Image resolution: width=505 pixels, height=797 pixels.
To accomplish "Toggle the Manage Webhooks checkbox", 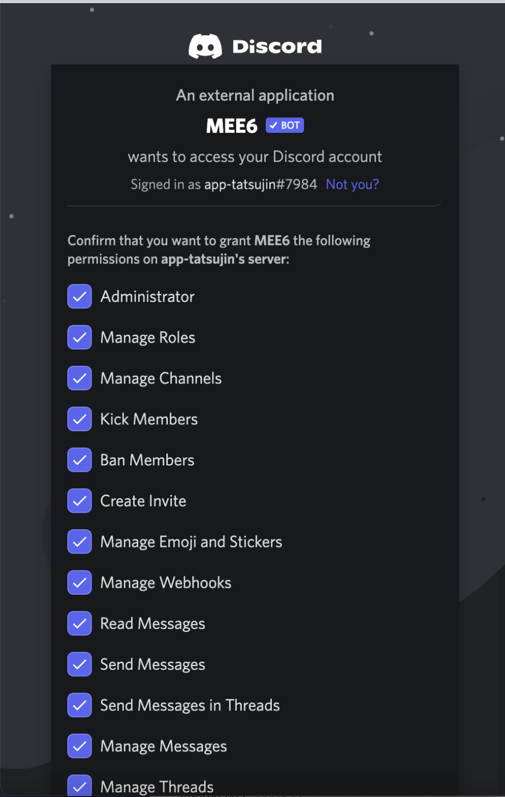I will tap(80, 583).
